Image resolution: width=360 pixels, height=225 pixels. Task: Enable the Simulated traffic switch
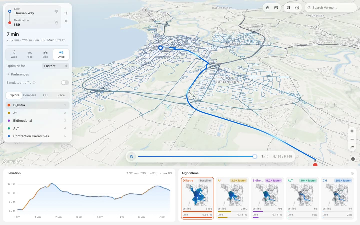(x=65, y=83)
